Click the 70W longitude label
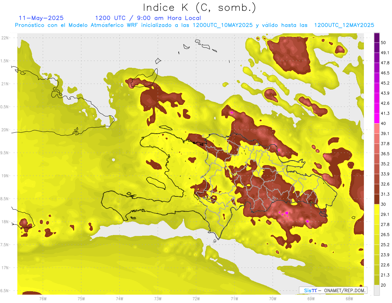This screenshot has width=392, height=303. point(273,298)
